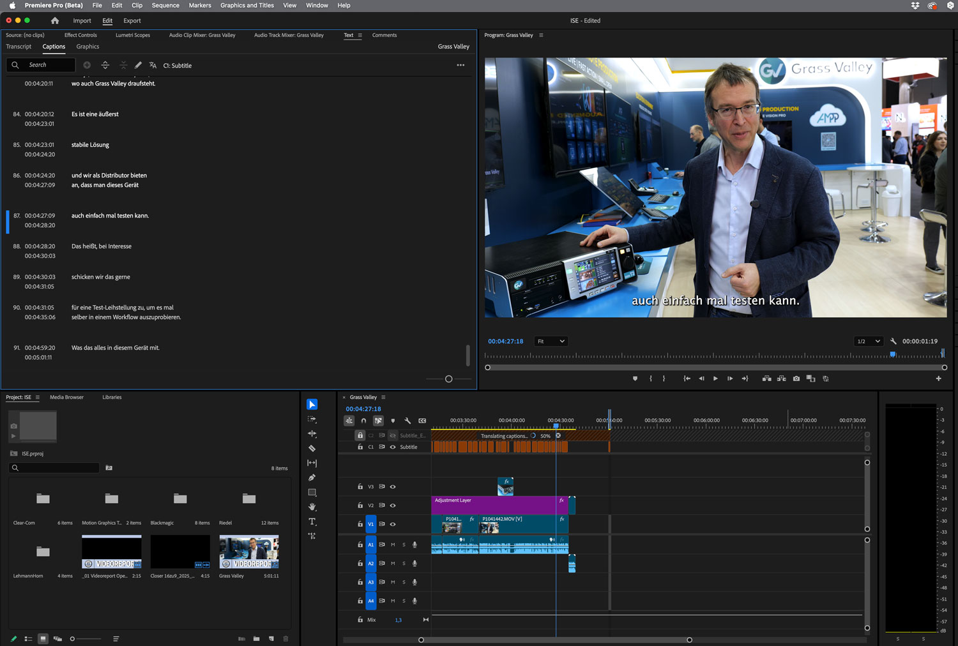Step back one frame in Program monitor
The height and width of the screenshot is (646, 958).
[701, 379]
